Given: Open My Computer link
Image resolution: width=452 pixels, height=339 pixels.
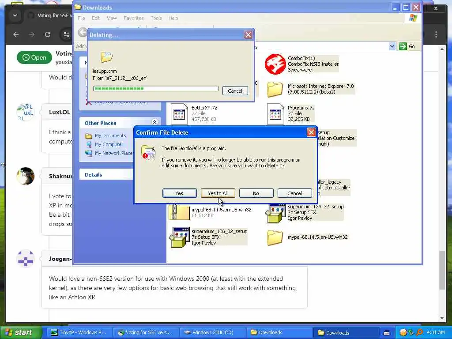Looking at the screenshot, I should coord(109,144).
